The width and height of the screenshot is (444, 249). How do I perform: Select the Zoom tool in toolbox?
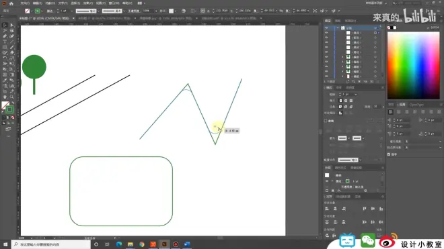(11, 97)
